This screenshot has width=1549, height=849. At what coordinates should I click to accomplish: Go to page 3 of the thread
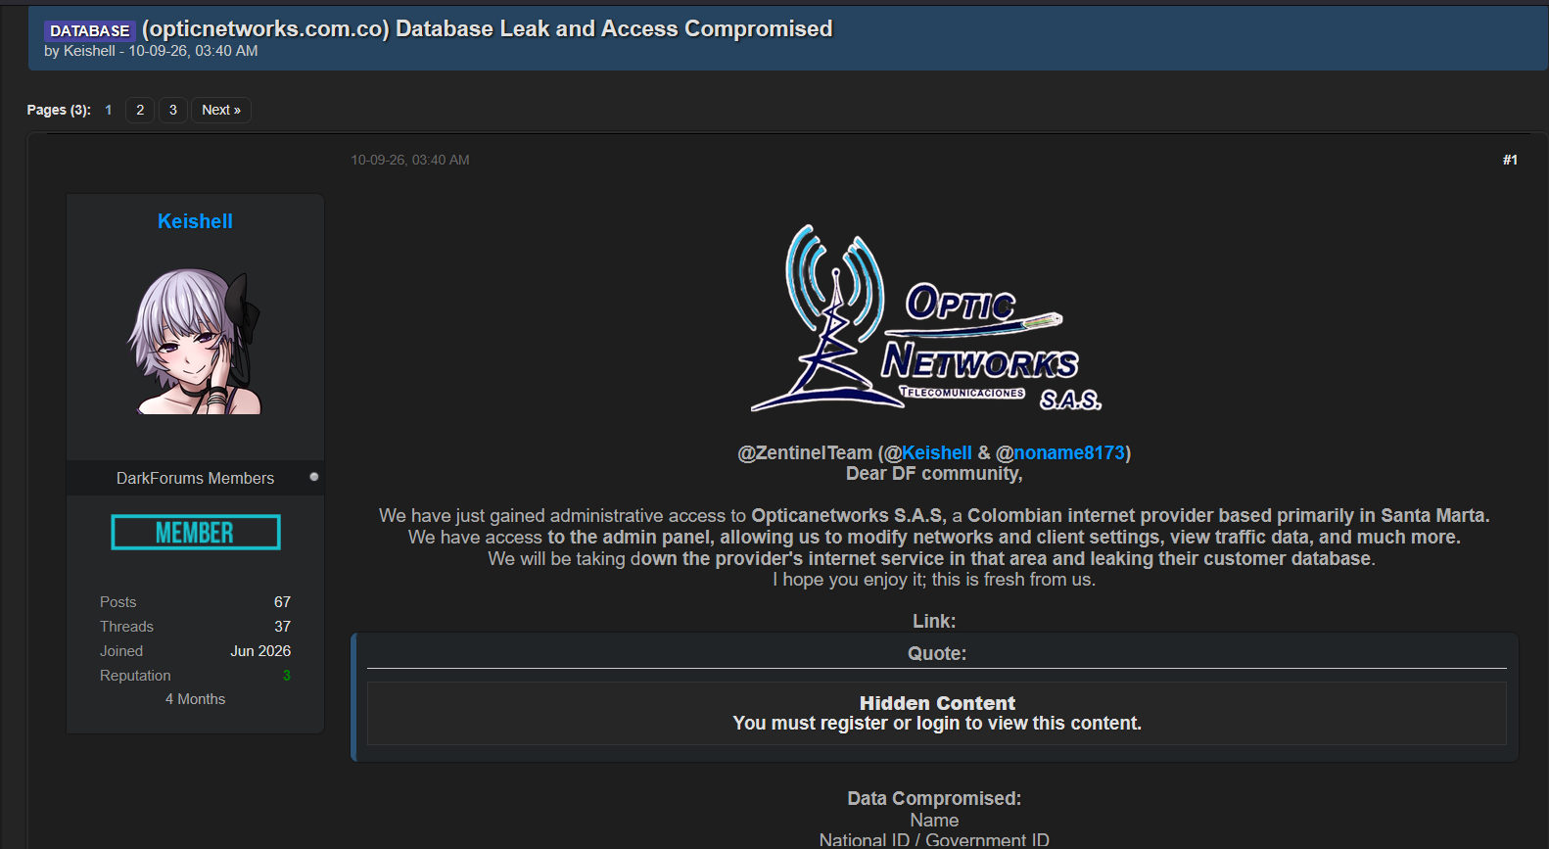tap(173, 110)
